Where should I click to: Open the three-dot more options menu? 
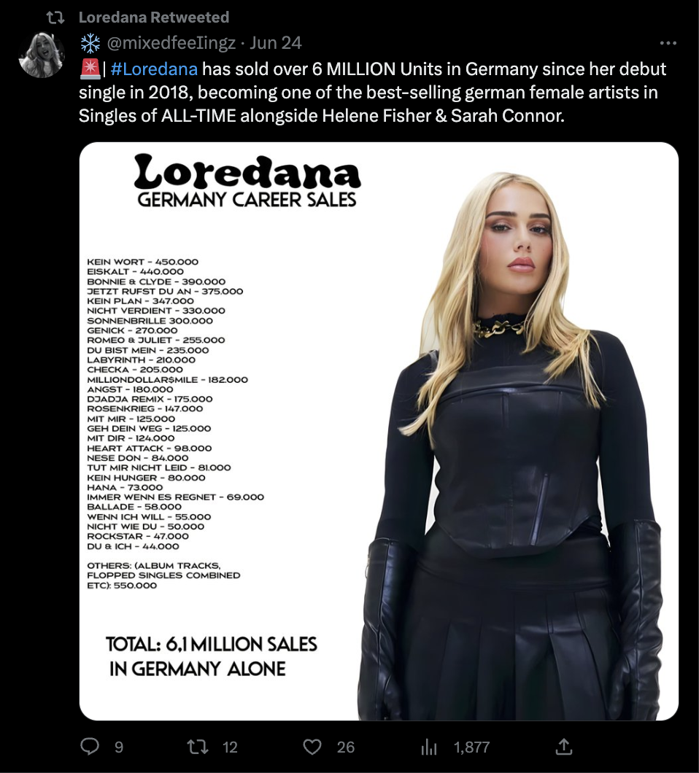668,43
